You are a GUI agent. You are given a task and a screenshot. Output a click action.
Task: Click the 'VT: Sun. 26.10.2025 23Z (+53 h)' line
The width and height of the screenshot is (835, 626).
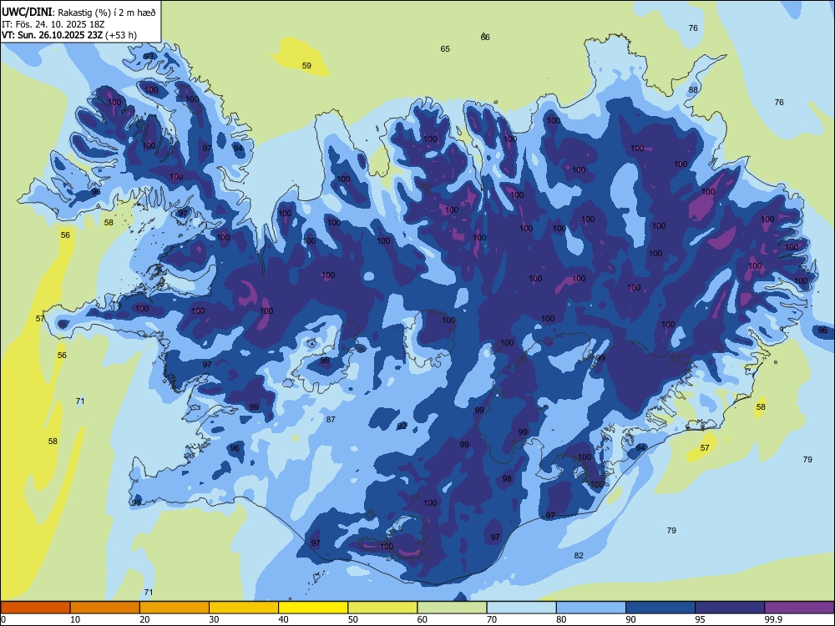pos(69,35)
